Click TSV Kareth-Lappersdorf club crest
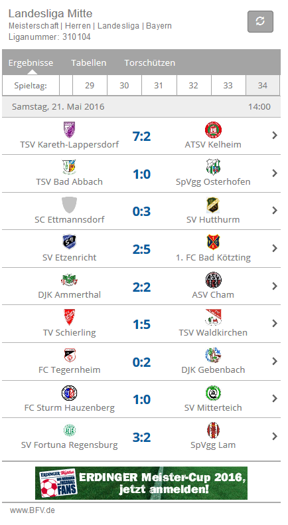Image resolution: width=288 pixels, height=525 pixels. coord(69,130)
